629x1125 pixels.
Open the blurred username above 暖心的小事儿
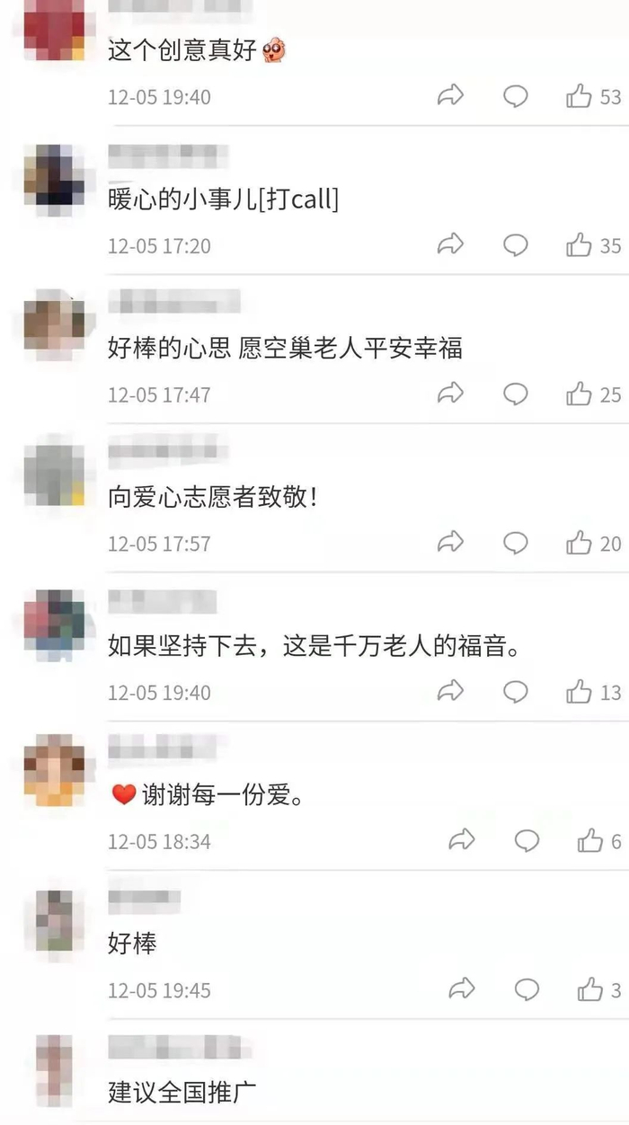point(168,156)
